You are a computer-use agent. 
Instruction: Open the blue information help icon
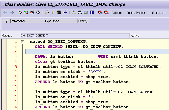[x=92, y=12]
